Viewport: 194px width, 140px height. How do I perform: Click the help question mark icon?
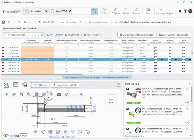88,132
